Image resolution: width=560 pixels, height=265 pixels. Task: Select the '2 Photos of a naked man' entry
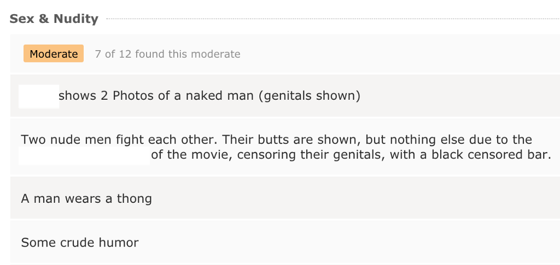click(285, 96)
